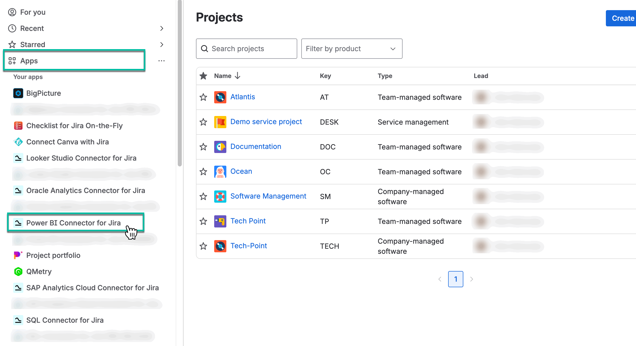636x346 pixels.
Task: Open the Apps section in sidebar
Action: click(x=29, y=61)
